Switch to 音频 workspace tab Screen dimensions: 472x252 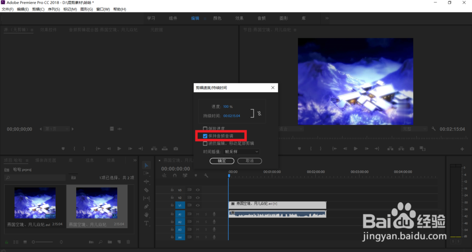261,18
